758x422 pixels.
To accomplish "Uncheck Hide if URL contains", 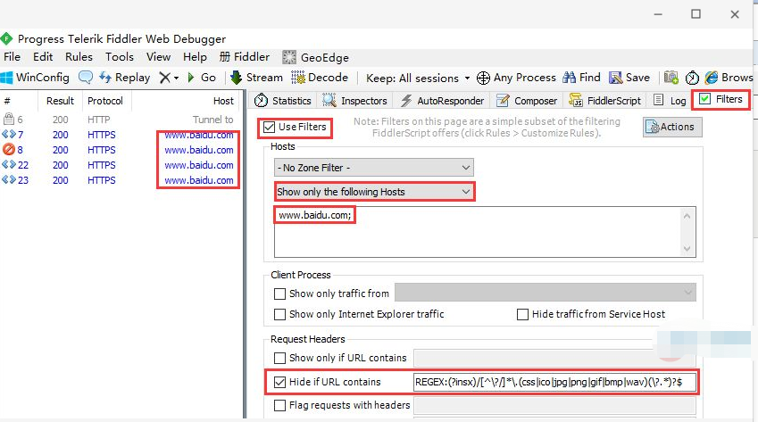I will click(x=279, y=382).
